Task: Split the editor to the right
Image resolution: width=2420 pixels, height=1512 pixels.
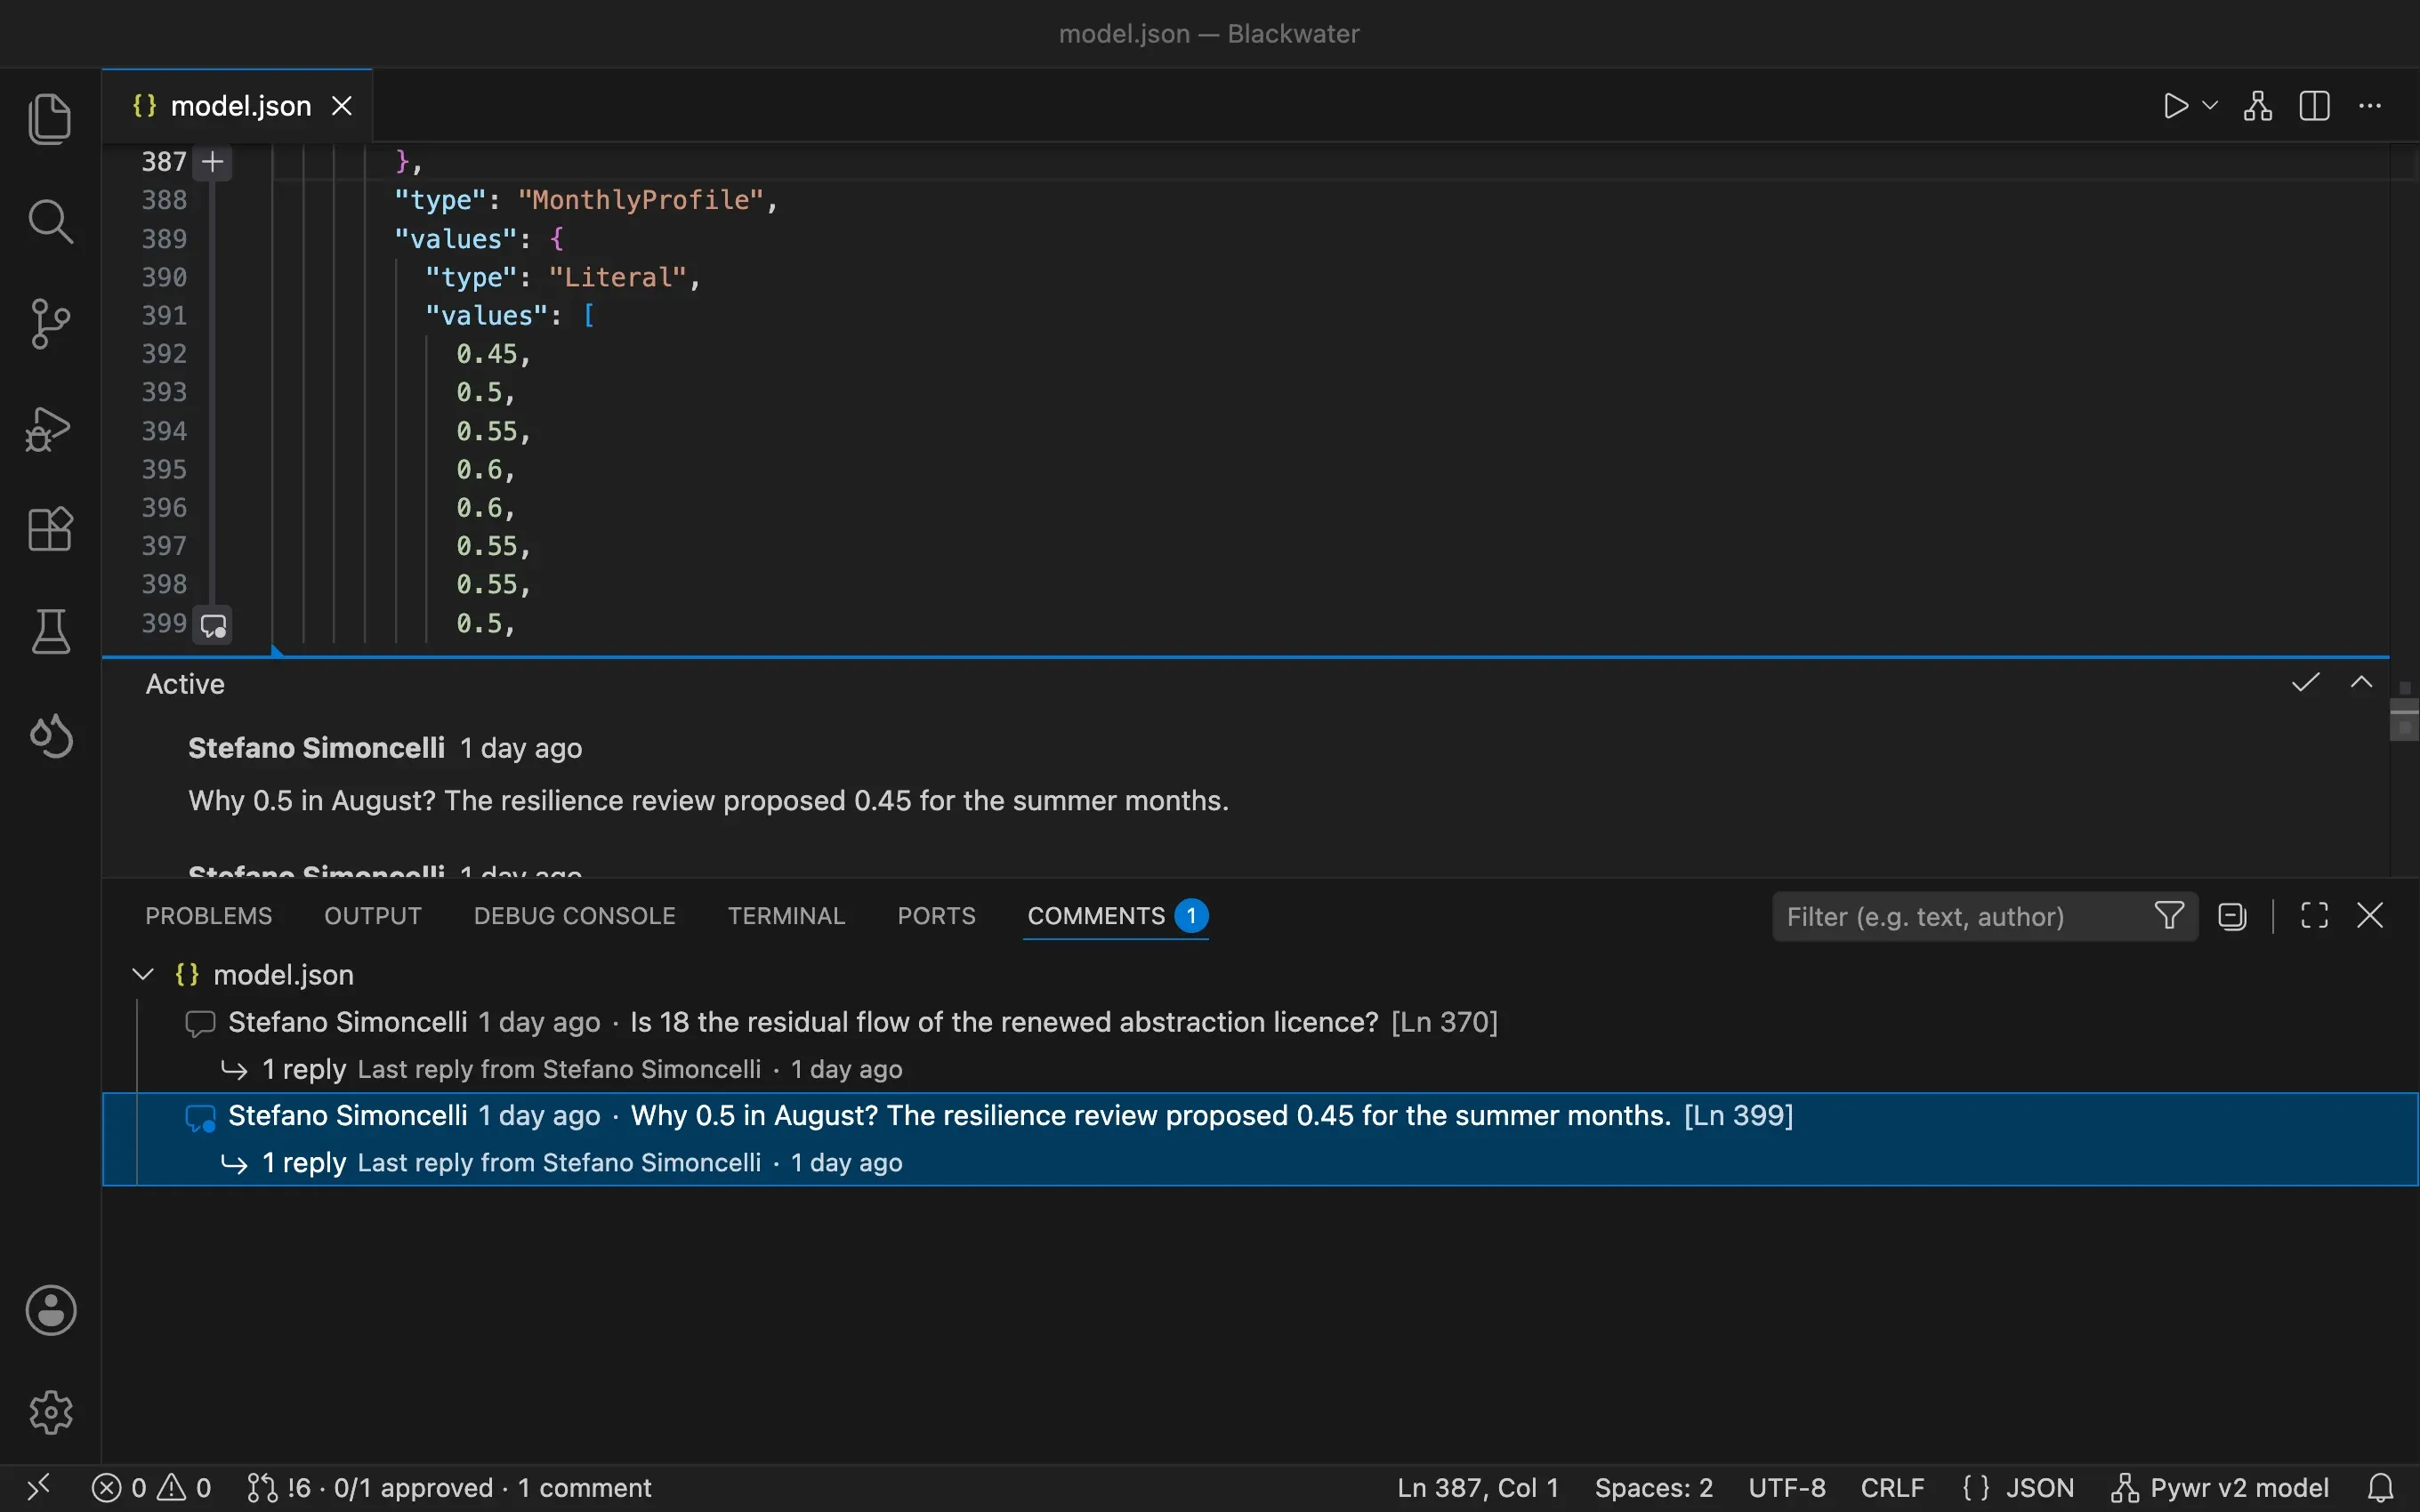Action: pos(2314,106)
